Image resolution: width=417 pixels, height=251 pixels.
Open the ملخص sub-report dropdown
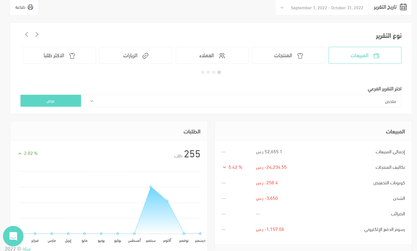click(243, 101)
